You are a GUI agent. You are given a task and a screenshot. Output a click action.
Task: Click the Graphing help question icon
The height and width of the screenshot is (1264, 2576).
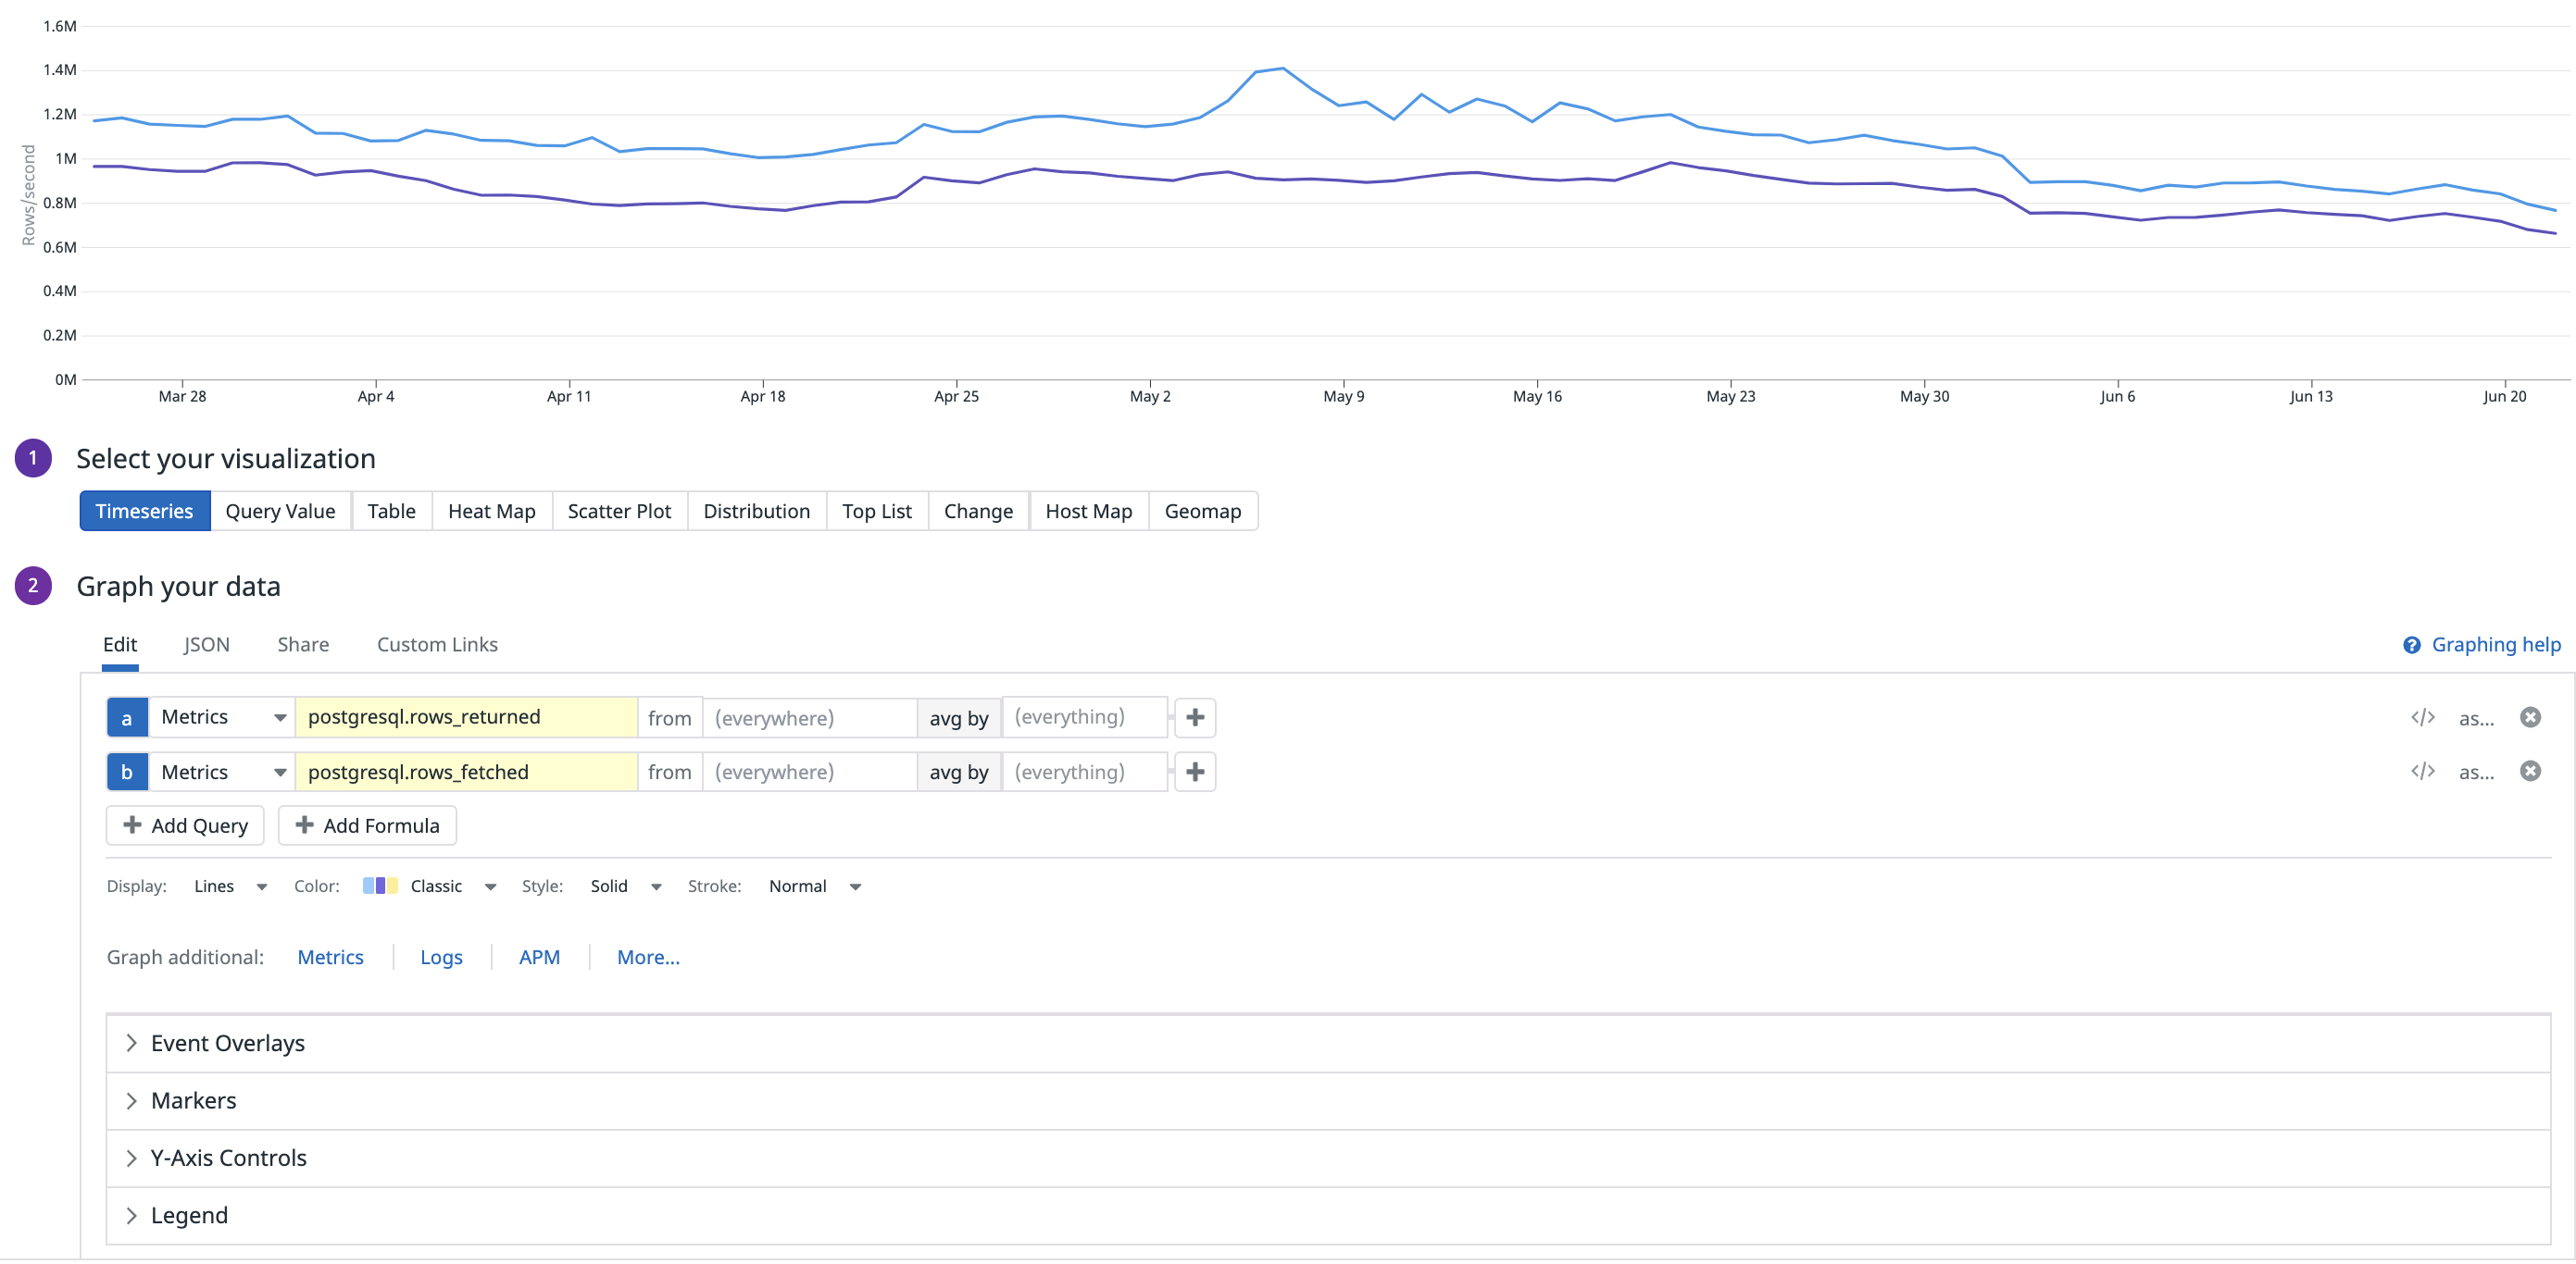point(2411,646)
